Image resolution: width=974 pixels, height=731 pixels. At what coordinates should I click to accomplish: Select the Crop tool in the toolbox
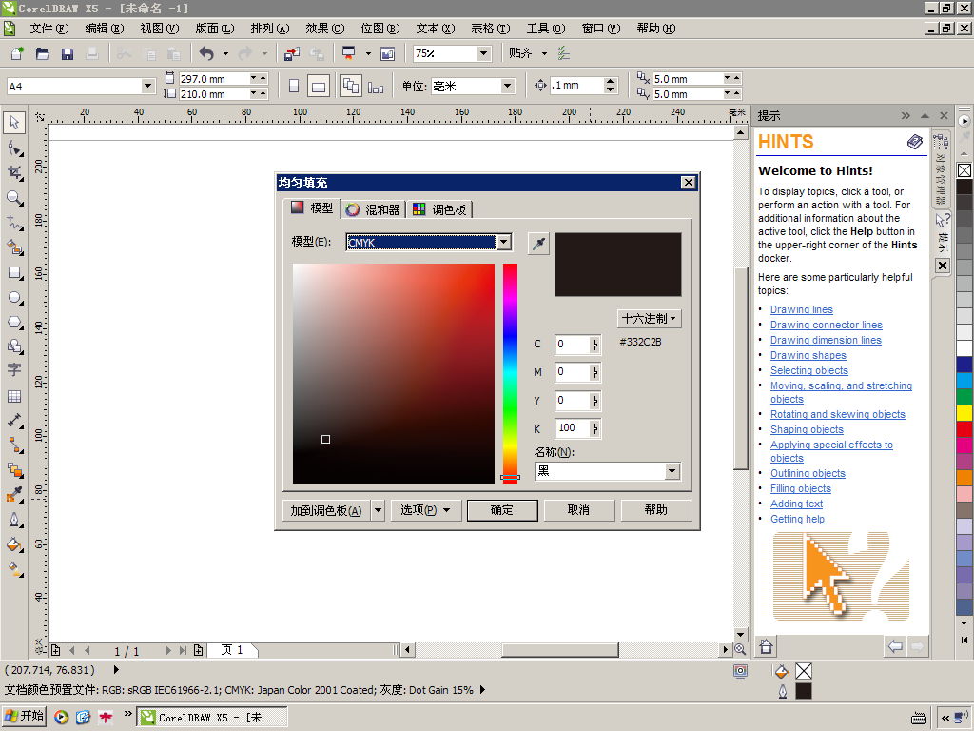click(x=15, y=173)
